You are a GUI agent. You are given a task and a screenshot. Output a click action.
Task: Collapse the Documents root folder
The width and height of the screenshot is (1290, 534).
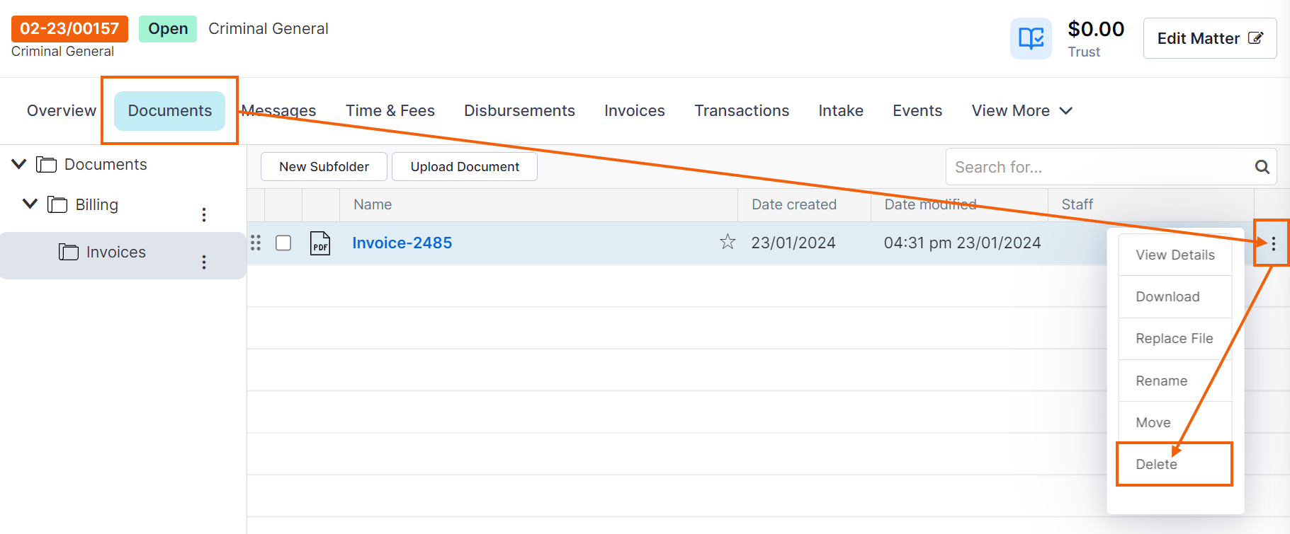[19, 164]
